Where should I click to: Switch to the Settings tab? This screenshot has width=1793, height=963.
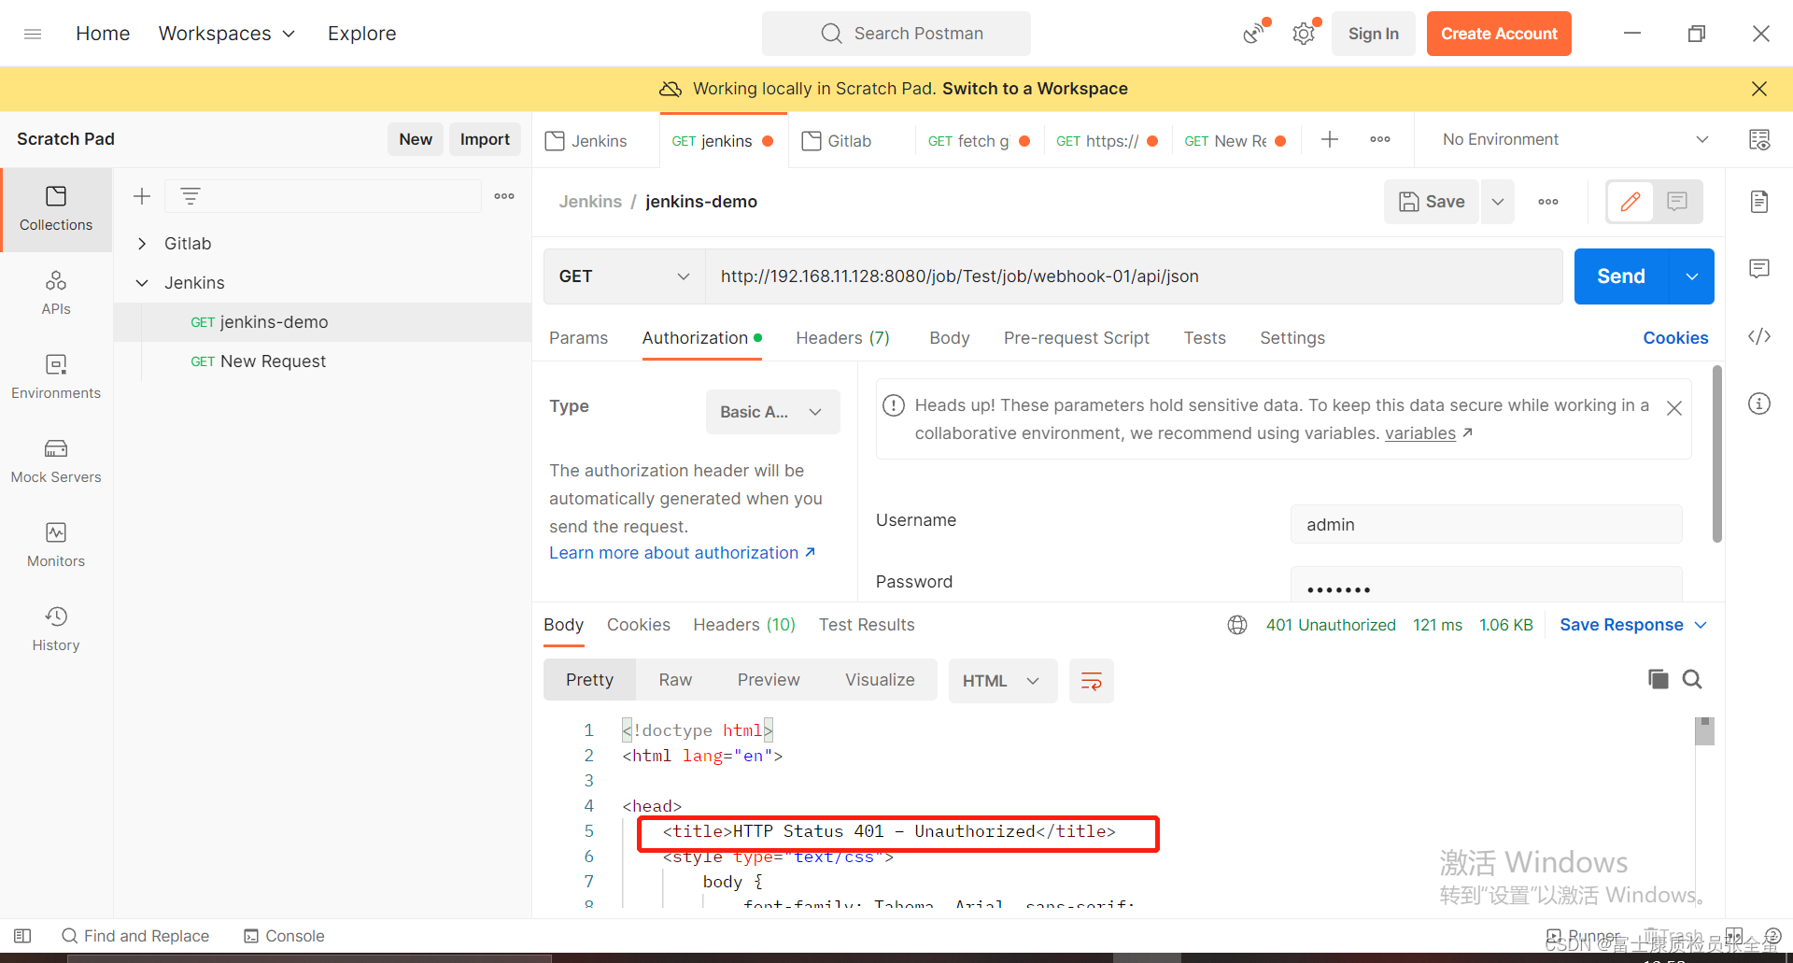click(1292, 338)
